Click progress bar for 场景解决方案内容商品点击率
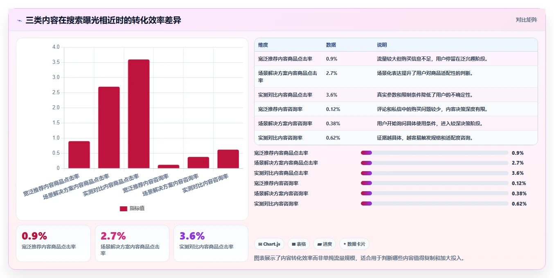 tap(435, 163)
